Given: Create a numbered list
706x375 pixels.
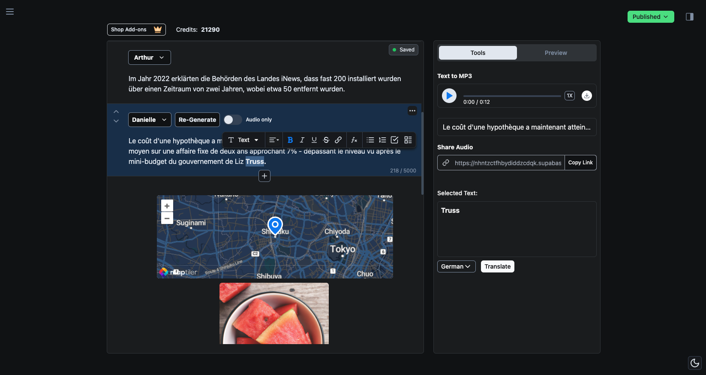Looking at the screenshot, I should 382,140.
